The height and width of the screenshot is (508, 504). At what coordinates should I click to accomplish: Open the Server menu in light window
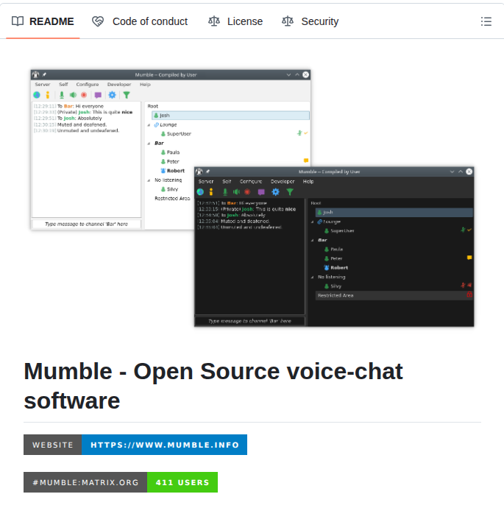[x=43, y=84]
